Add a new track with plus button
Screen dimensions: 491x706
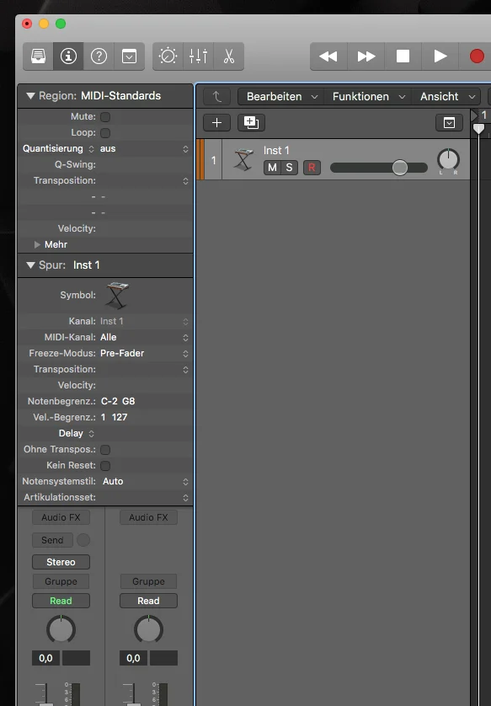(x=217, y=122)
